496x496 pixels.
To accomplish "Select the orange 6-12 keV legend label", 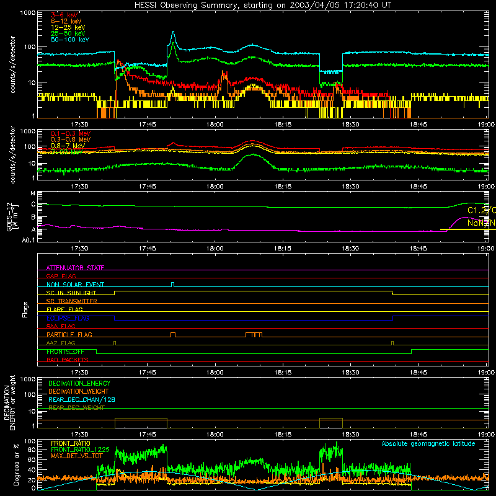I will [x=66, y=21].
